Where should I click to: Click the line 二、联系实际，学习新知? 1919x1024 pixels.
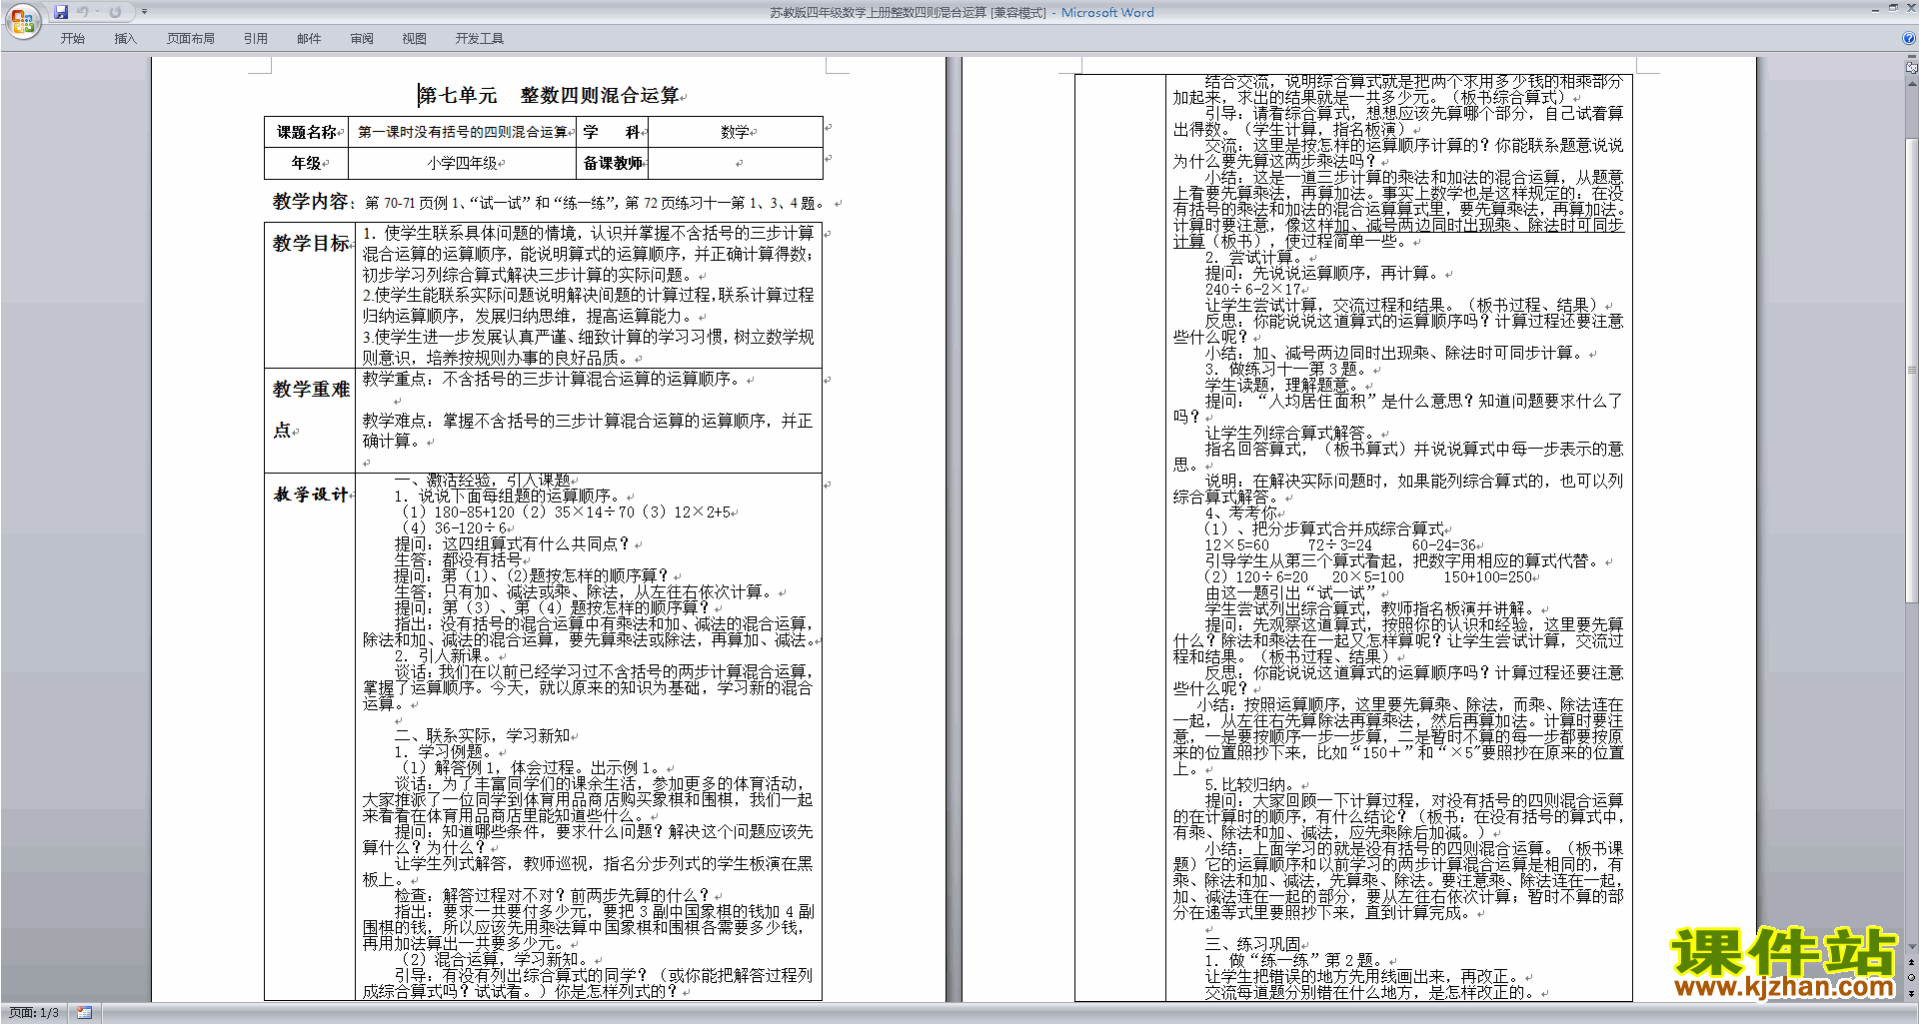pyautogui.click(x=483, y=735)
